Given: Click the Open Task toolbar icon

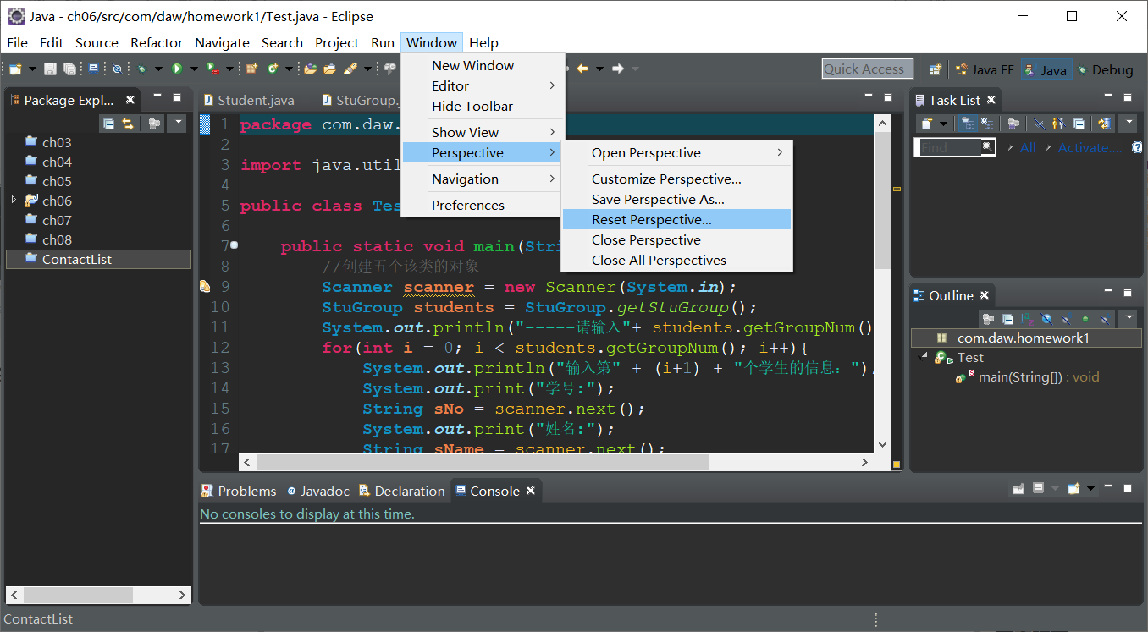Looking at the screenshot, I should (x=329, y=69).
